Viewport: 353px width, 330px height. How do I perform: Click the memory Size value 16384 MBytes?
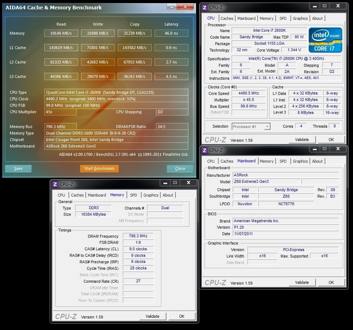(x=93, y=214)
